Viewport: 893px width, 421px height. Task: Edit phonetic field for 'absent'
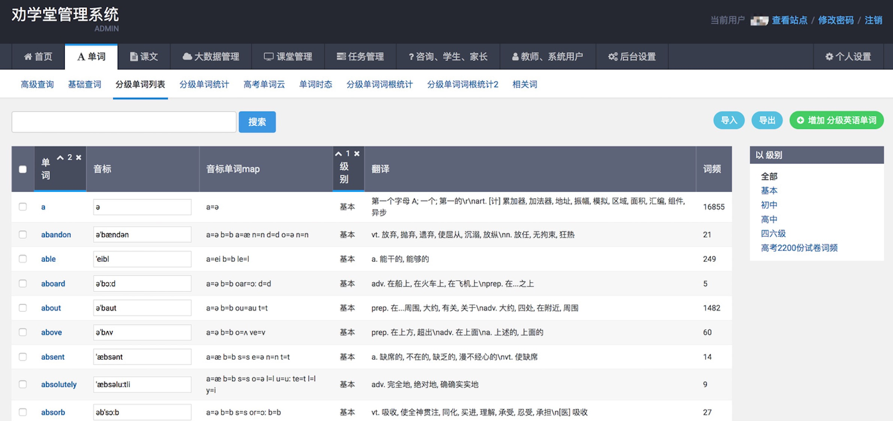tap(142, 357)
